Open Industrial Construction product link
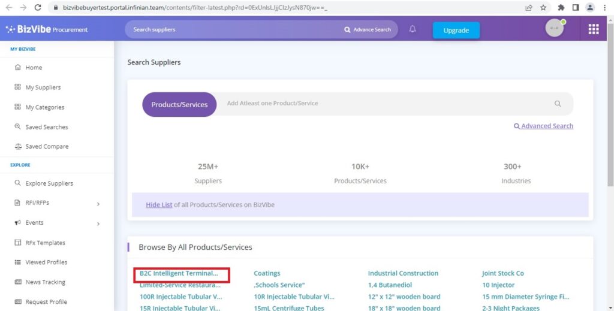Image resolution: width=614 pixels, height=311 pixels. pos(403,273)
